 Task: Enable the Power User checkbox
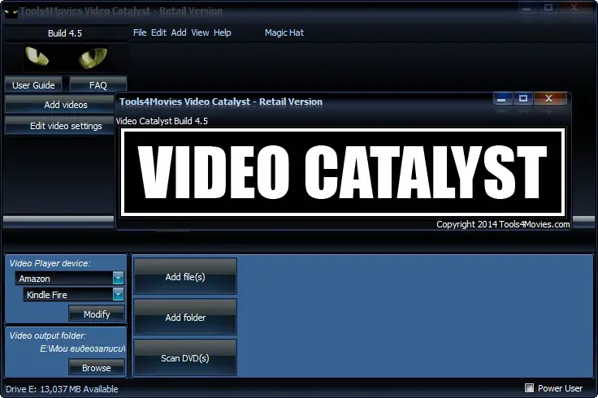tap(529, 387)
